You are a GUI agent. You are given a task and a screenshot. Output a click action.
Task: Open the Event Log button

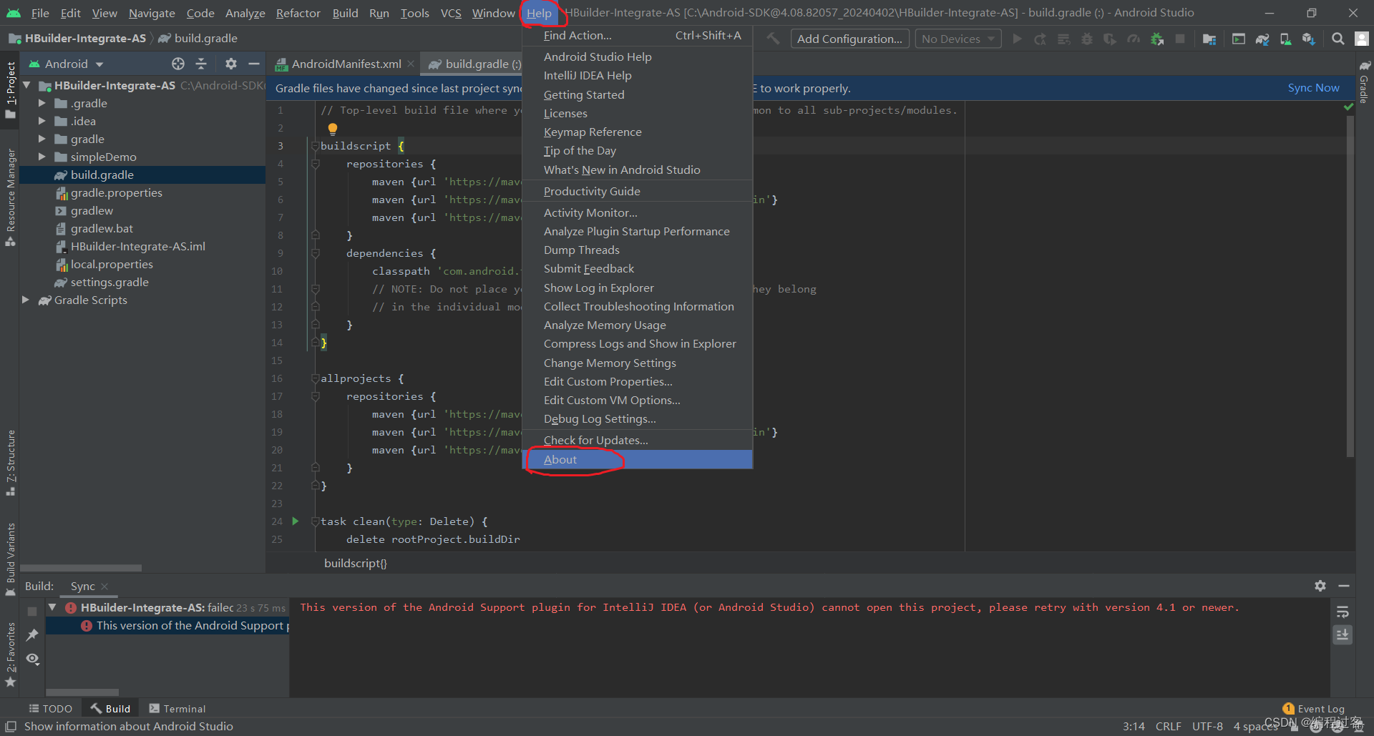pos(1314,708)
